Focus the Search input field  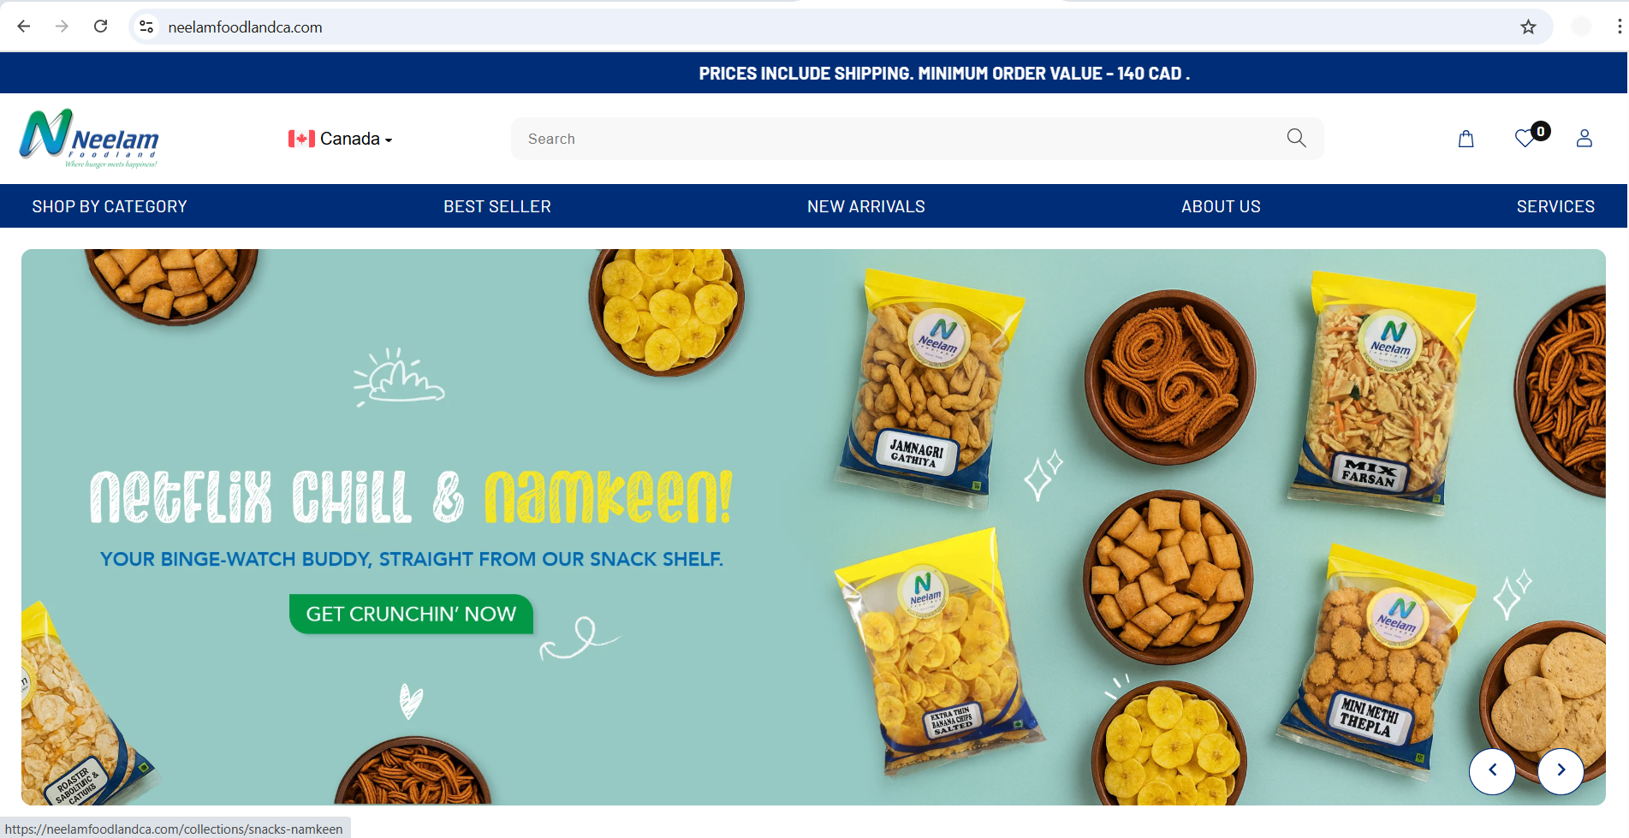[x=899, y=139]
